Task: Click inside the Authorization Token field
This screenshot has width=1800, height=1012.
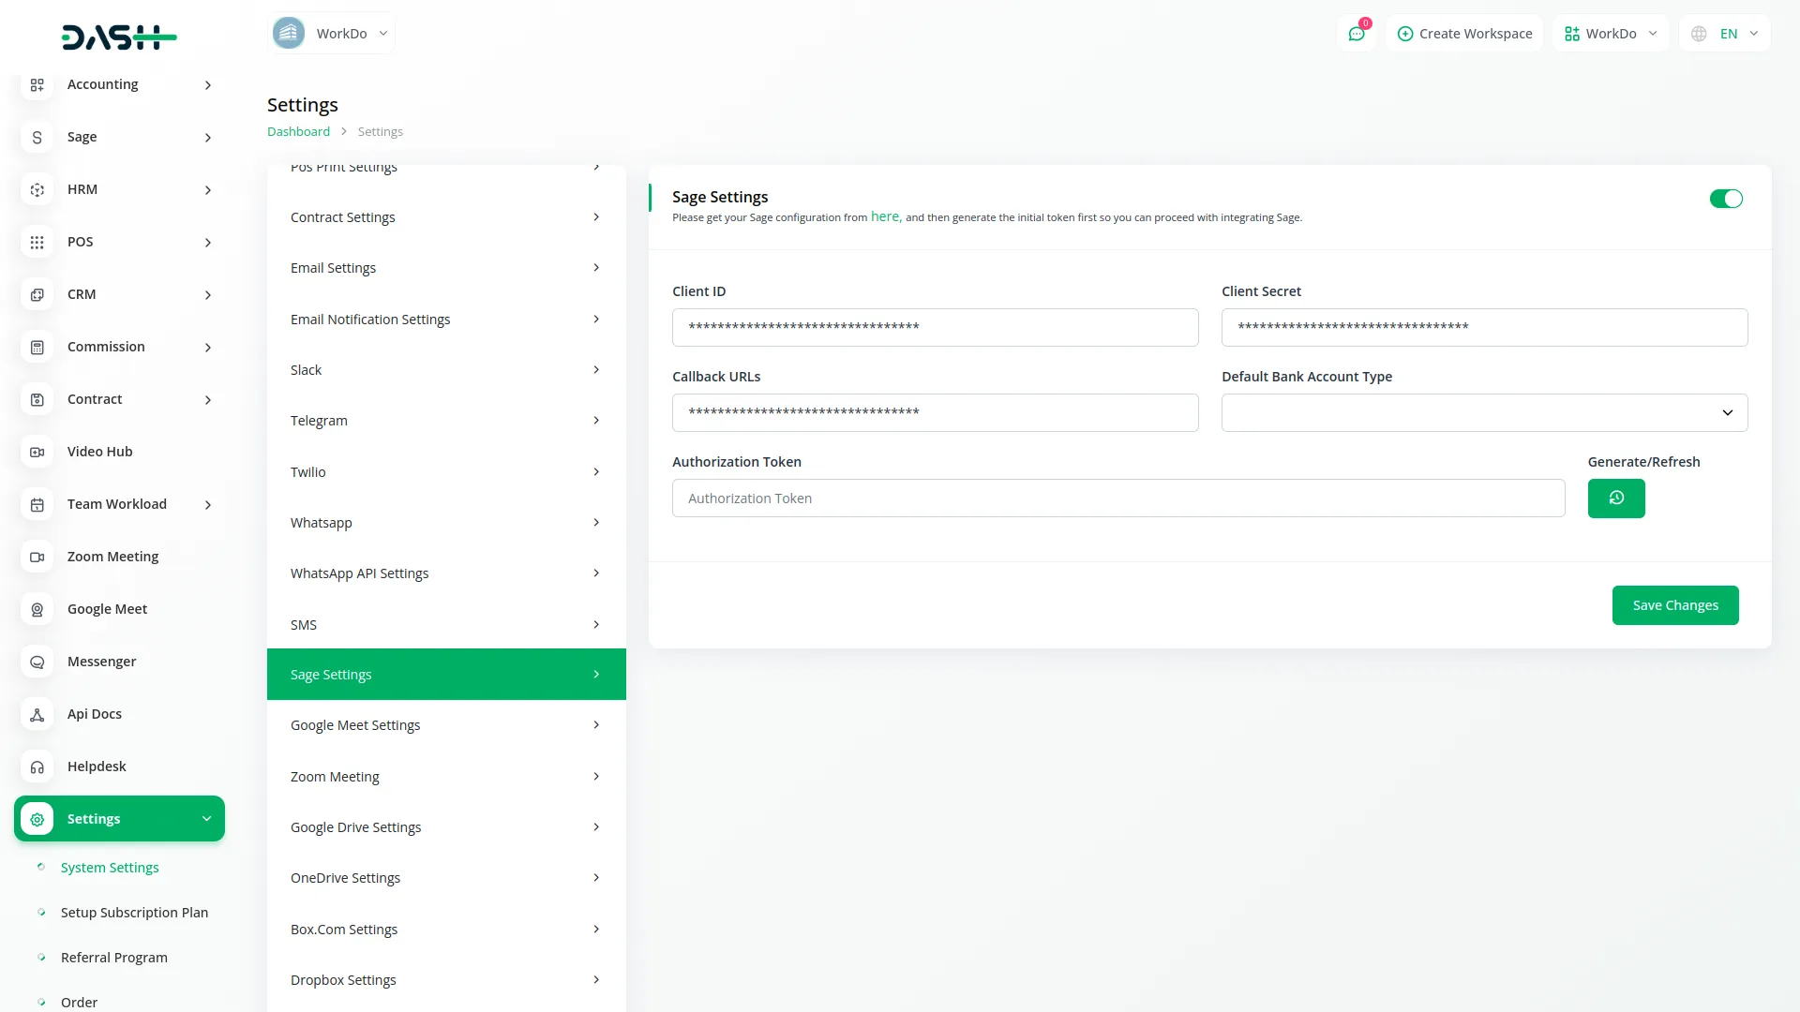Action: coord(1117,498)
